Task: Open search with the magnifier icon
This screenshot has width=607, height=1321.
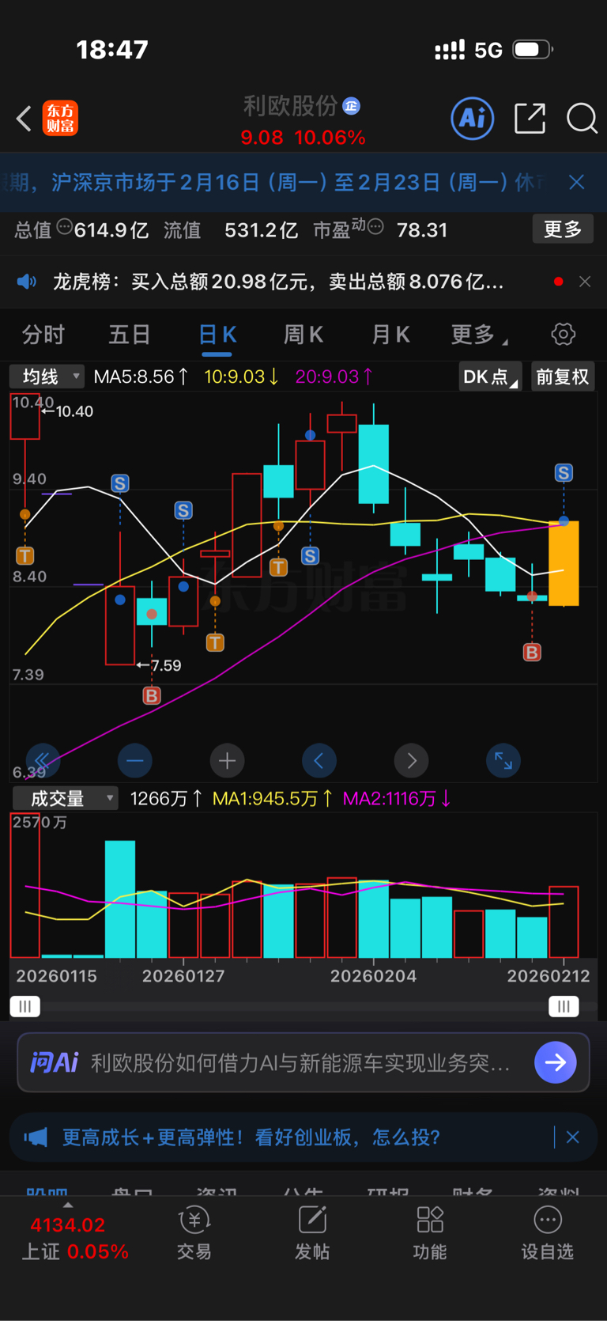Action: pos(582,119)
